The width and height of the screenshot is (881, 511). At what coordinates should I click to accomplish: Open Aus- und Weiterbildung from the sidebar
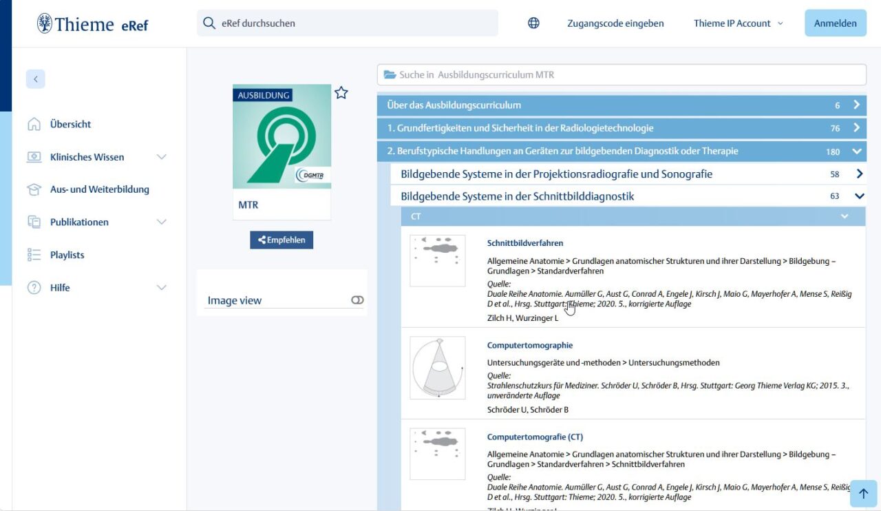(34, 189)
